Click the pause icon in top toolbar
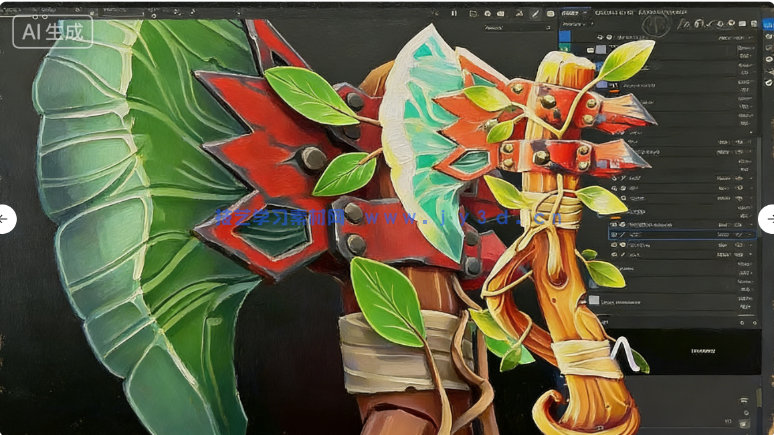Viewport: 774px width, 435px height. tap(454, 13)
